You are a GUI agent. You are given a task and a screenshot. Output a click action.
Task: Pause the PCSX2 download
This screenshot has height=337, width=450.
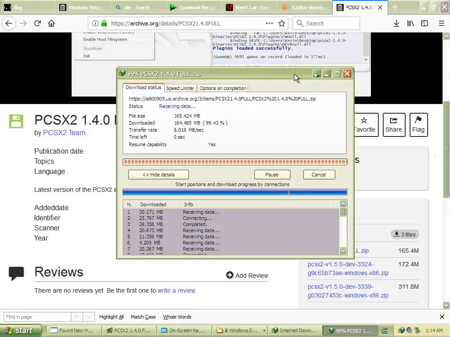(272, 175)
